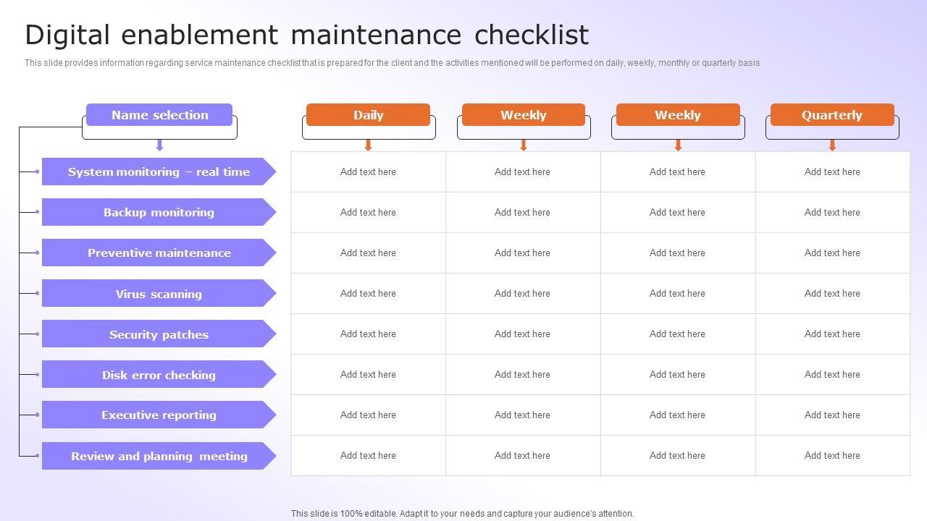Click the bullet dot beside Executive reporting

(38, 415)
